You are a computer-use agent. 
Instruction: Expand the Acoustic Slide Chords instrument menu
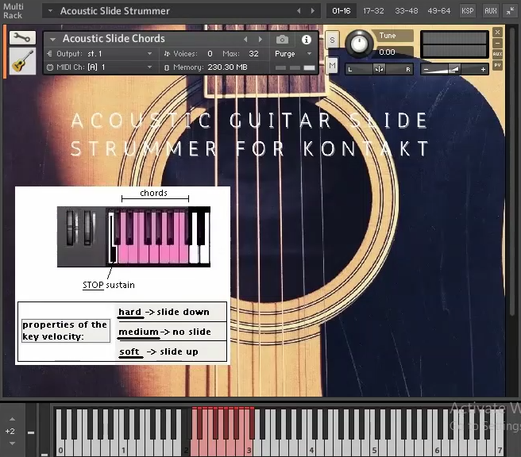pyautogui.click(x=52, y=40)
